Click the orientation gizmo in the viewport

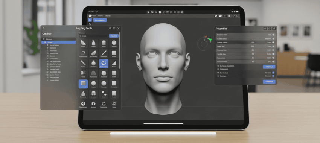[x=204, y=43]
